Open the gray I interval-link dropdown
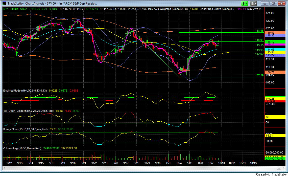This screenshot has width=288, height=176. (253, 3)
